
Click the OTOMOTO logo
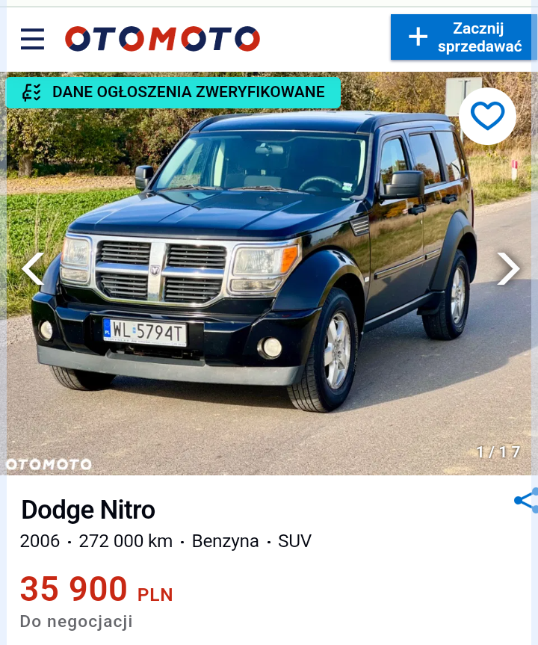tap(162, 39)
